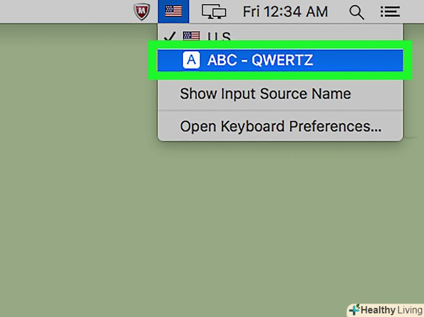The height and width of the screenshot is (317, 424).
Task: Click the checkmark beside U.S.
Action: (x=169, y=36)
